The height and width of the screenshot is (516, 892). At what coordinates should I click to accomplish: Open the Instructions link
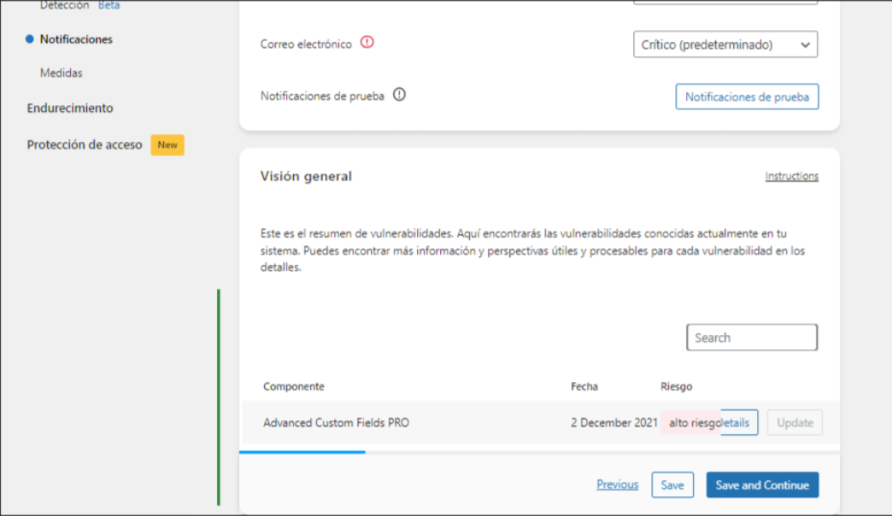click(x=791, y=176)
